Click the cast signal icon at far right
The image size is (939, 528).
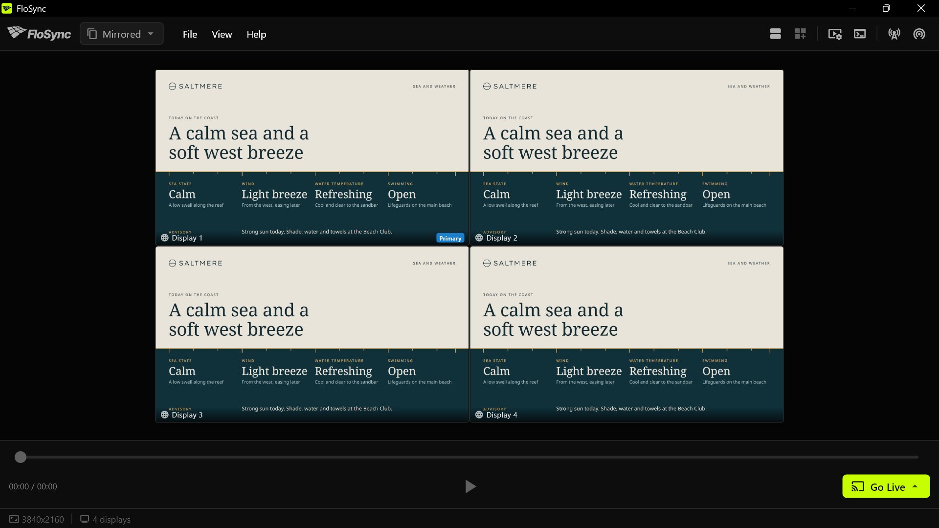(919, 34)
